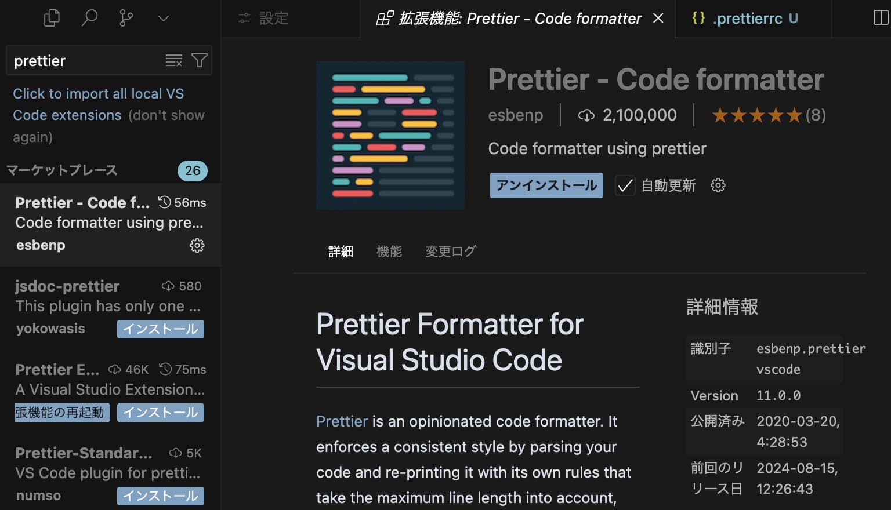The width and height of the screenshot is (891, 510).
Task: Click the 拡張機能の再起動 button
Action: tap(62, 413)
